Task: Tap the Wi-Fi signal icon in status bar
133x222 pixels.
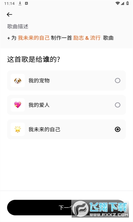Action: click(x=117, y=3)
